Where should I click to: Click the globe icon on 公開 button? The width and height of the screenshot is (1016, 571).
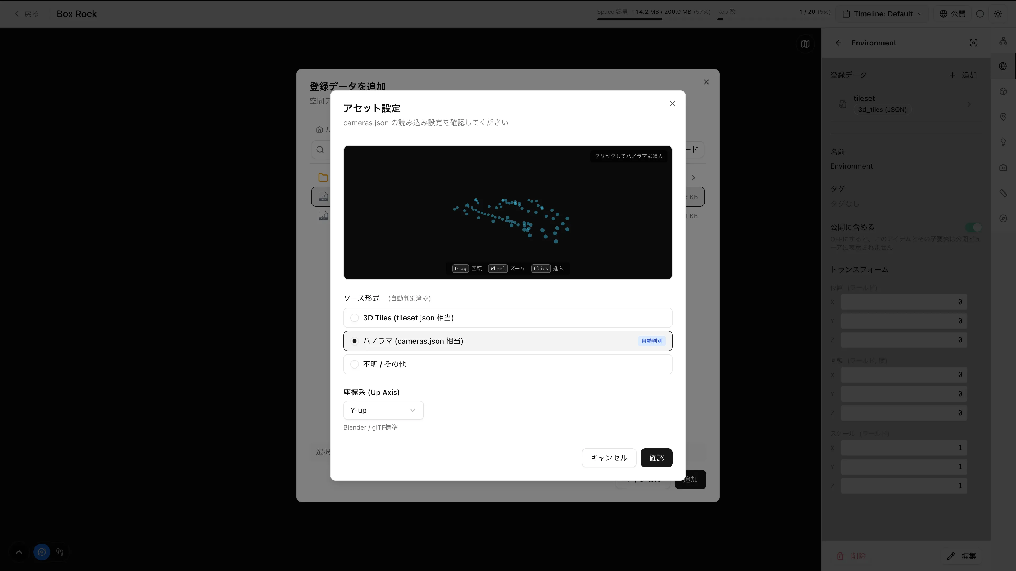click(944, 14)
